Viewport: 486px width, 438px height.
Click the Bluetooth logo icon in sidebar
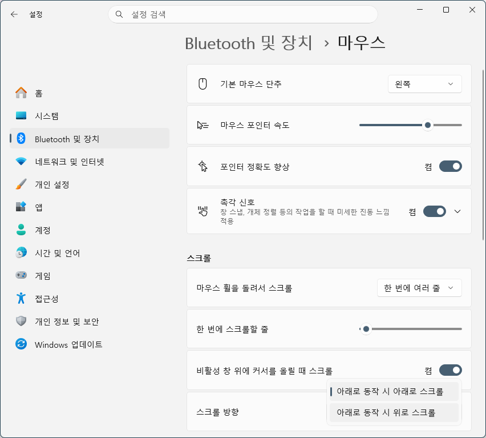pyautogui.click(x=21, y=138)
